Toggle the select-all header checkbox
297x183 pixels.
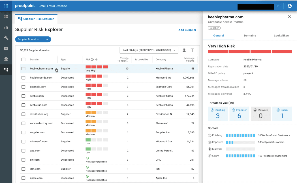pos(23,60)
